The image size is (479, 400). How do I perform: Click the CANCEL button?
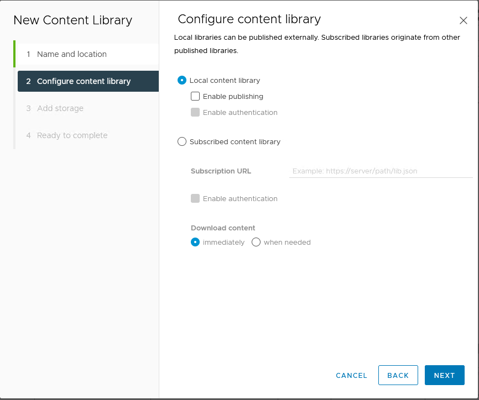pos(351,375)
